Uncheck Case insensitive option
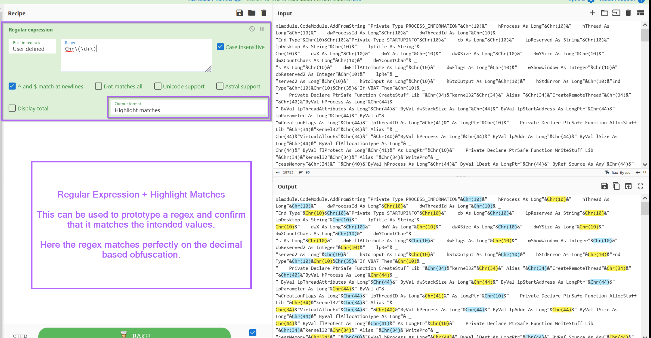 (x=220, y=47)
